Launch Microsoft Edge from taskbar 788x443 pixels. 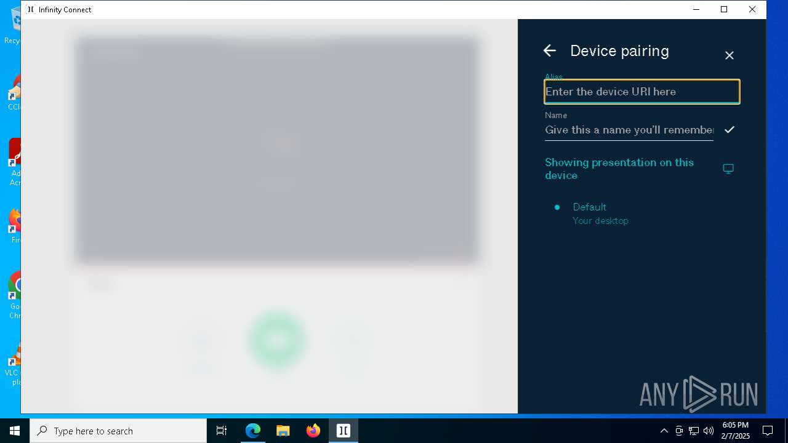pyautogui.click(x=253, y=431)
